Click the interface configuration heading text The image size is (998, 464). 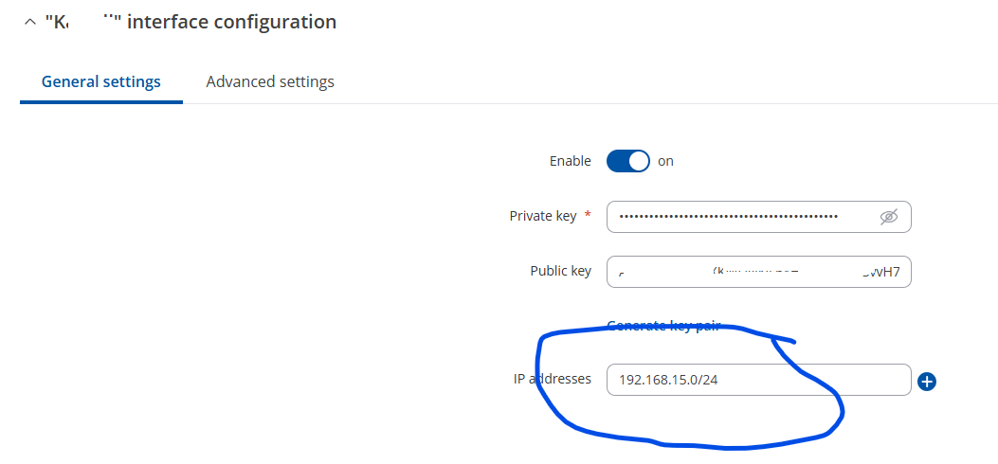coord(191,22)
